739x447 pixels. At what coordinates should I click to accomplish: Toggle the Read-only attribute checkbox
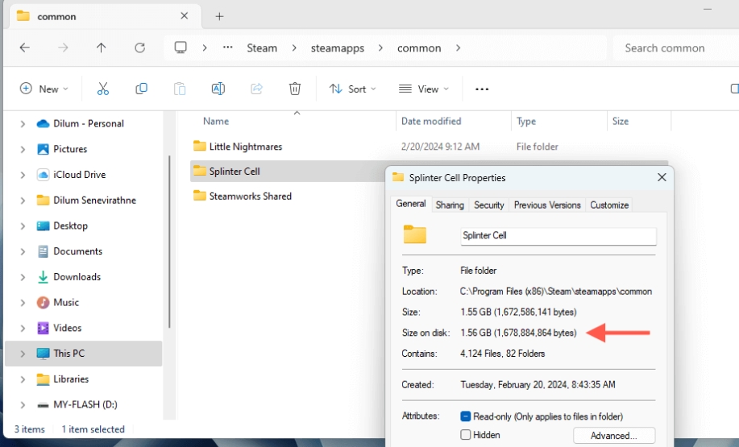click(x=465, y=416)
